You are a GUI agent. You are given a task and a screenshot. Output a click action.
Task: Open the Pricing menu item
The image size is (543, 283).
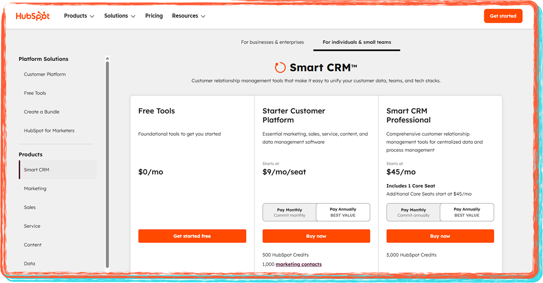click(154, 16)
